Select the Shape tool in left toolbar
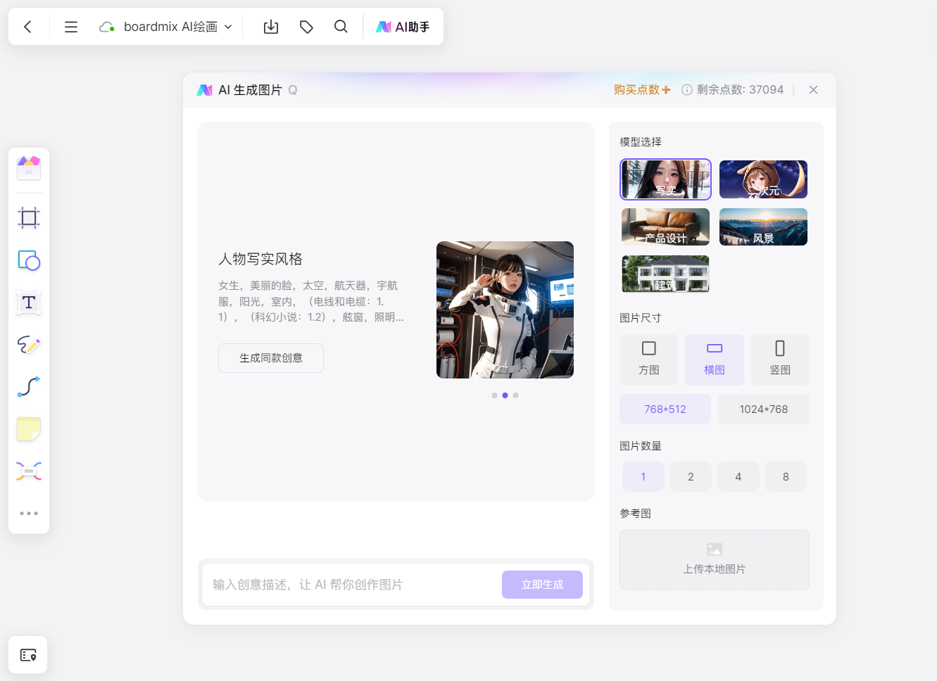Viewport: 937px width, 681px height. 29,260
